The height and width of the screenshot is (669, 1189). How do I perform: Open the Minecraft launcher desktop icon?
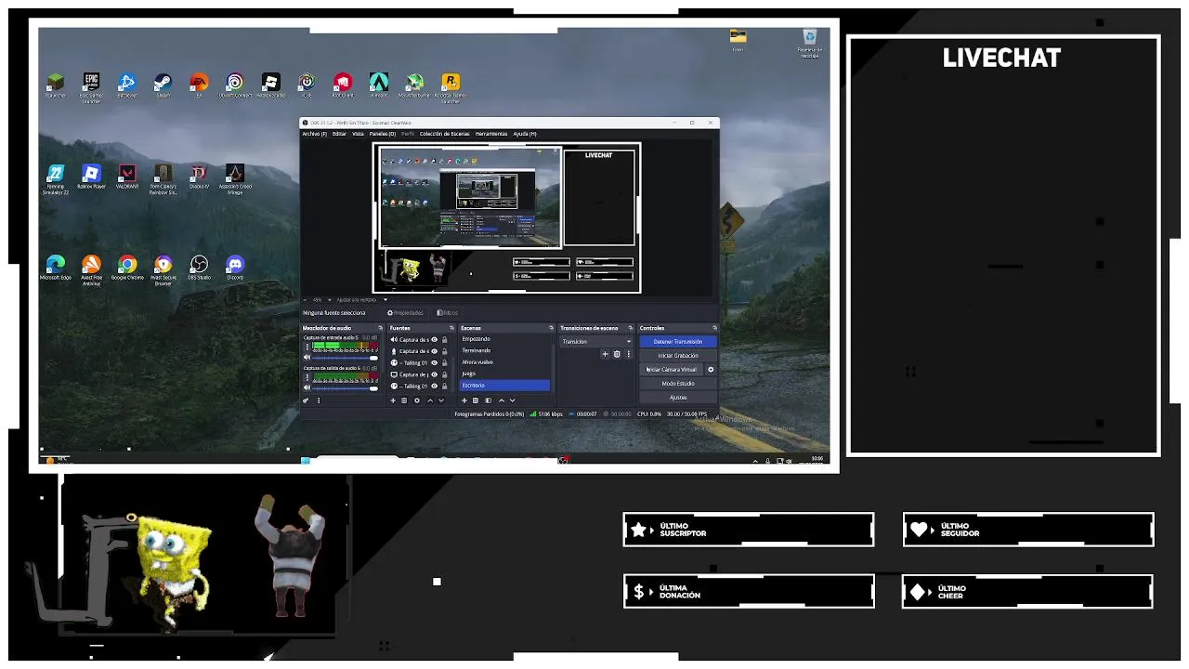point(56,85)
